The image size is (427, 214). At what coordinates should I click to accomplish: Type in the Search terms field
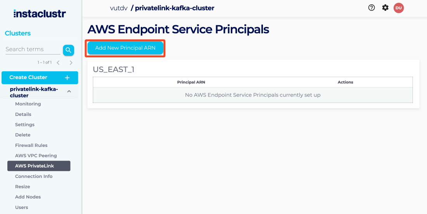point(33,49)
